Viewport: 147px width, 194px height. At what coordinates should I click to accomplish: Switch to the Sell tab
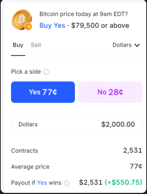click(36, 45)
